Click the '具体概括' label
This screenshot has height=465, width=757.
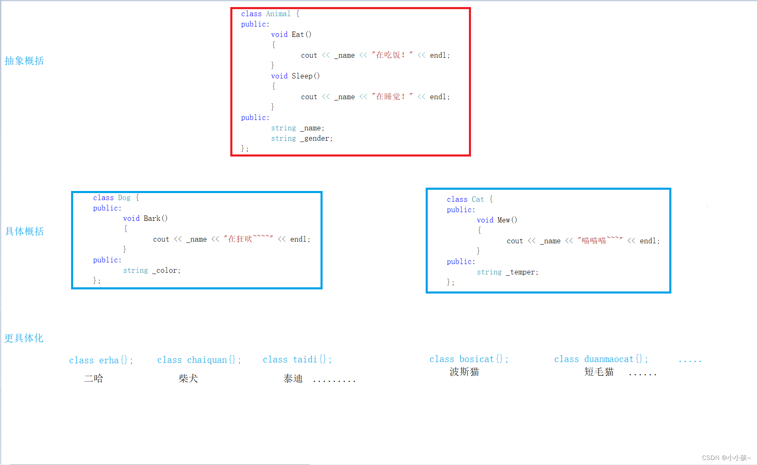point(24,231)
